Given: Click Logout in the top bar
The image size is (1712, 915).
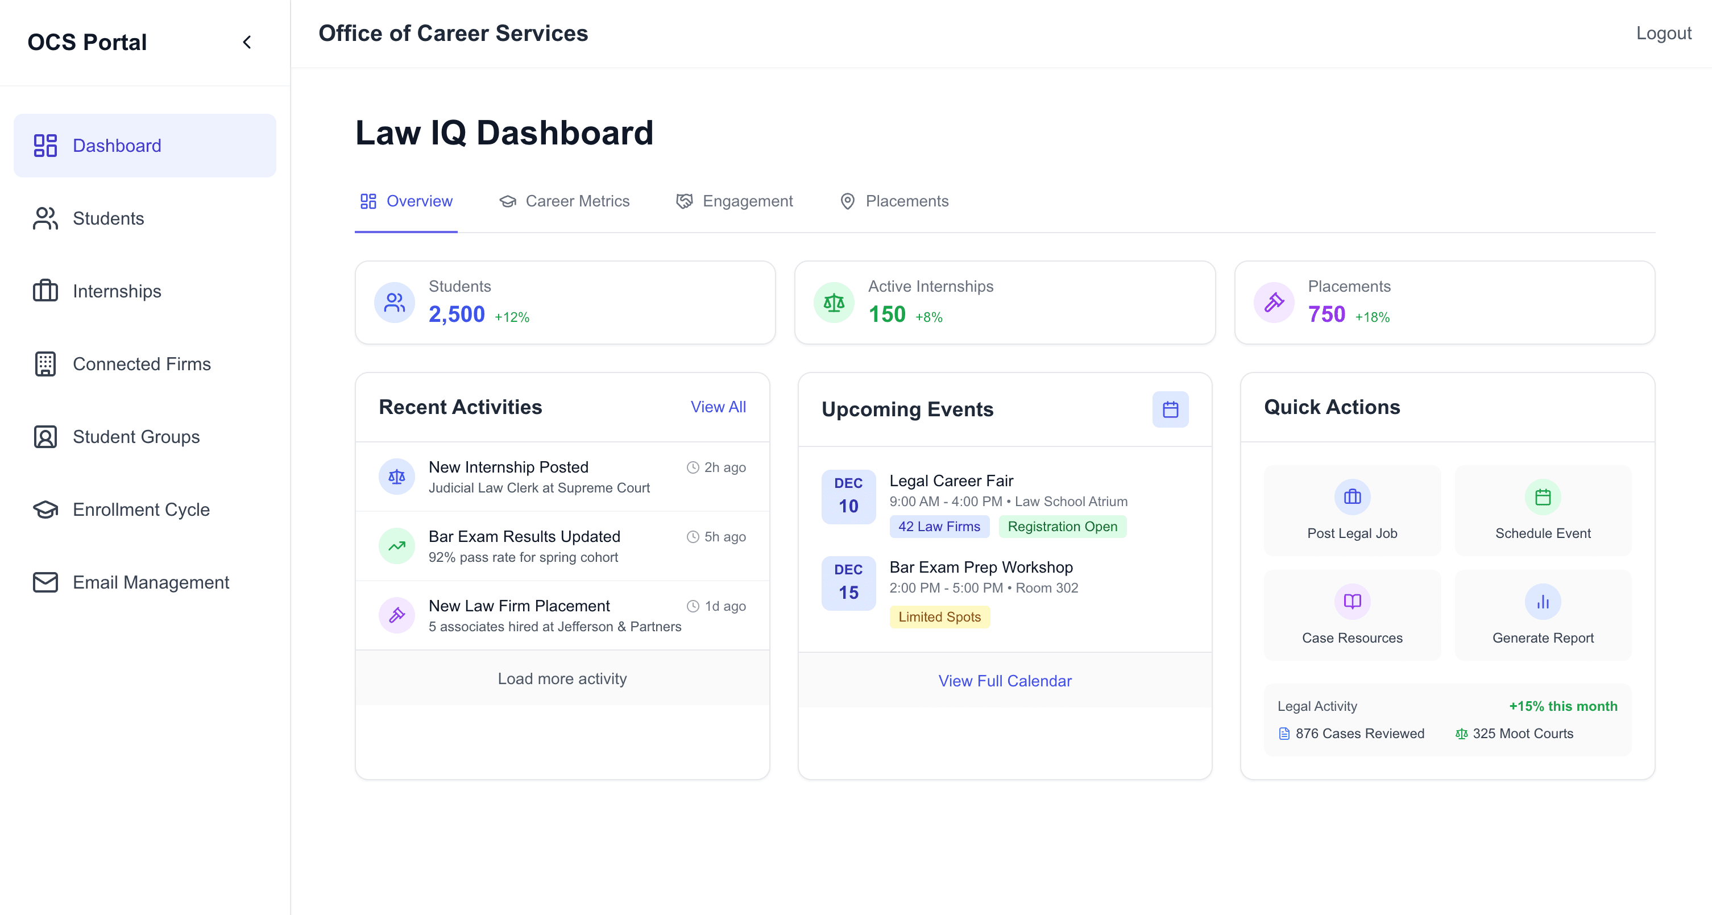Looking at the screenshot, I should [1663, 32].
